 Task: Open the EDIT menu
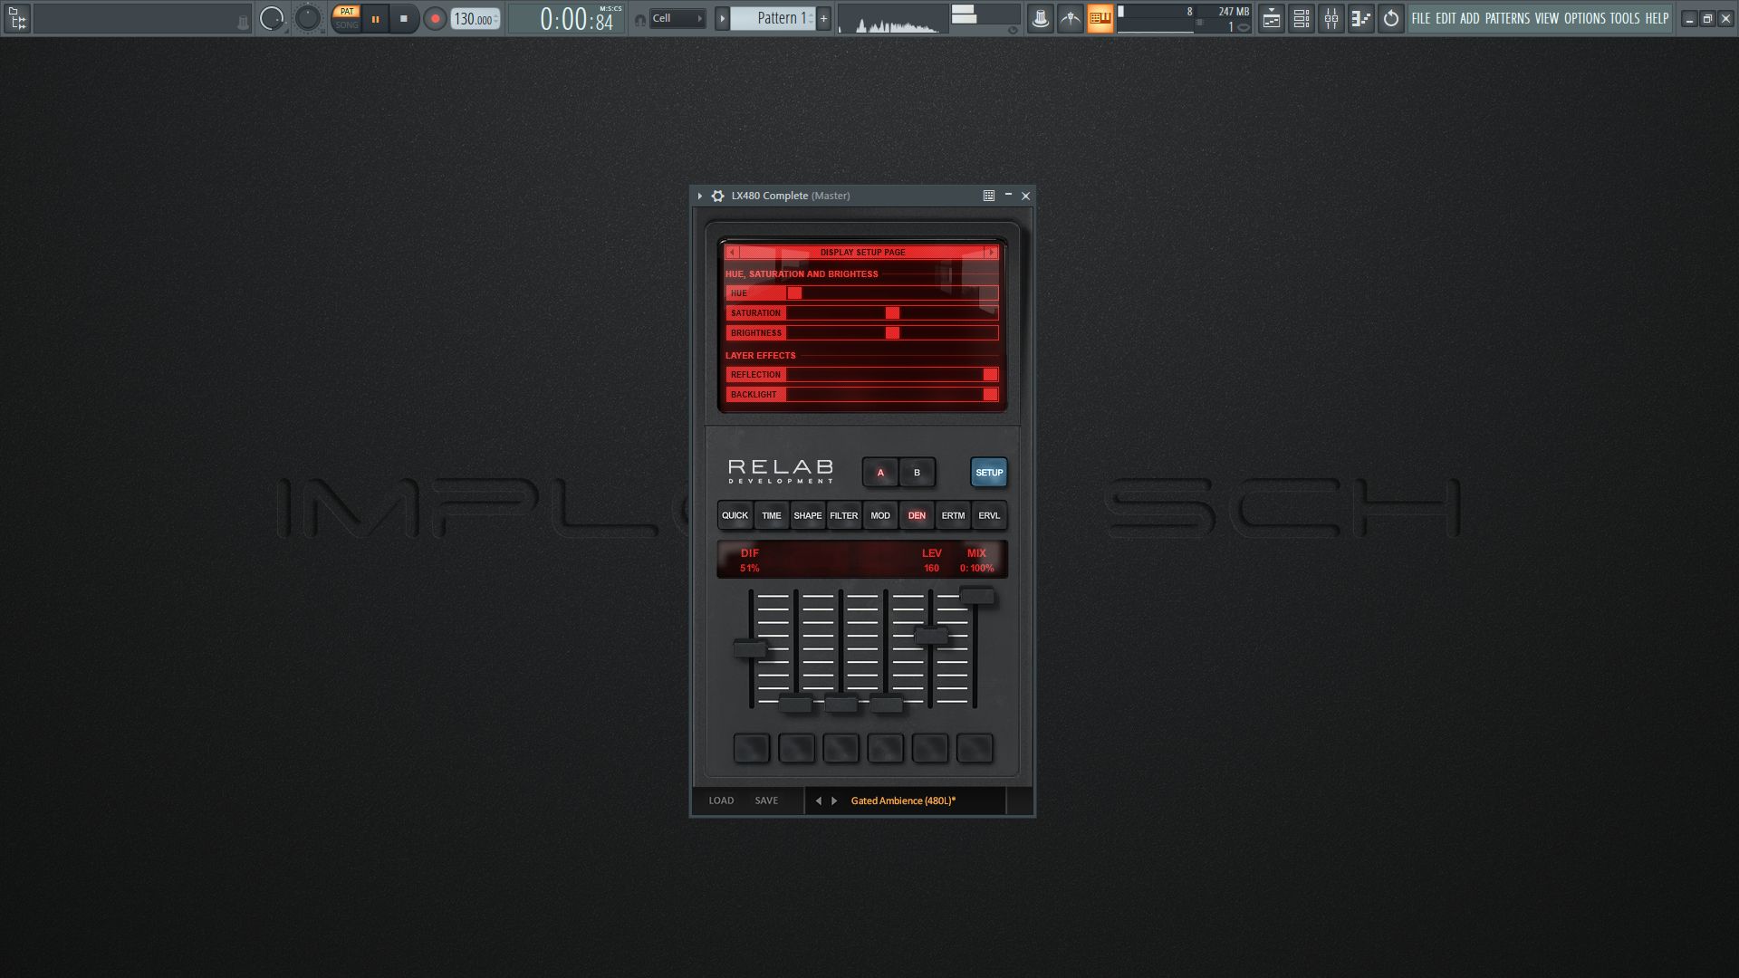pos(1446,18)
